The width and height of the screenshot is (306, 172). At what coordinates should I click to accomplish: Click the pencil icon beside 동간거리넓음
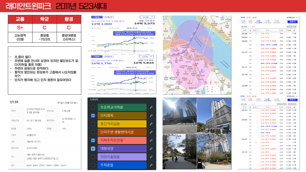pyautogui.click(x=151, y=124)
